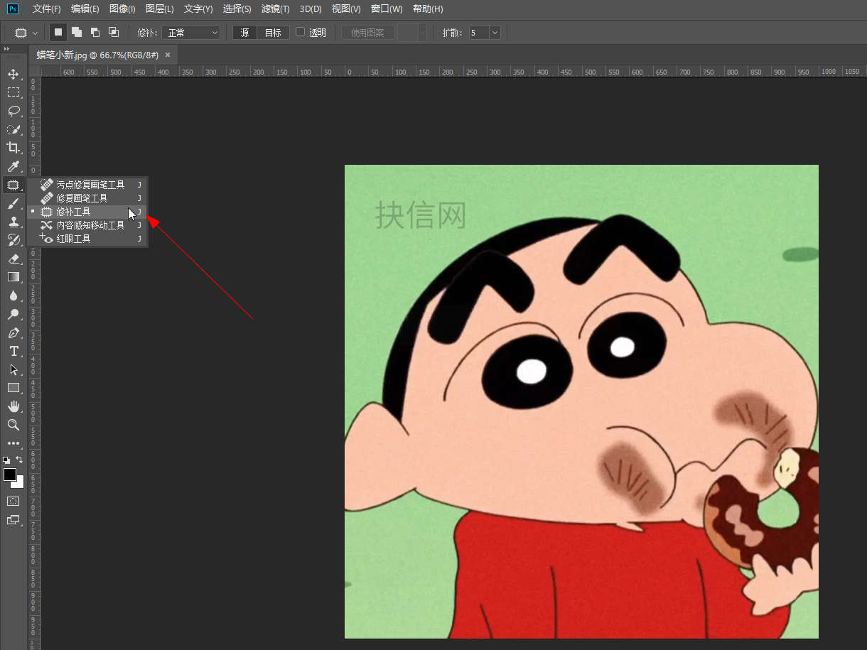Open the 扩散 value dropdown
The height and width of the screenshot is (650, 867).
pyautogui.click(x=495, y=33)
